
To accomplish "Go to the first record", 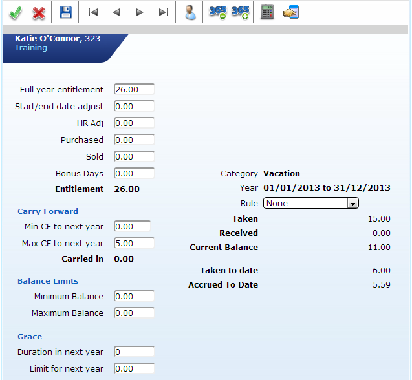I will click(x=93, y=12).
